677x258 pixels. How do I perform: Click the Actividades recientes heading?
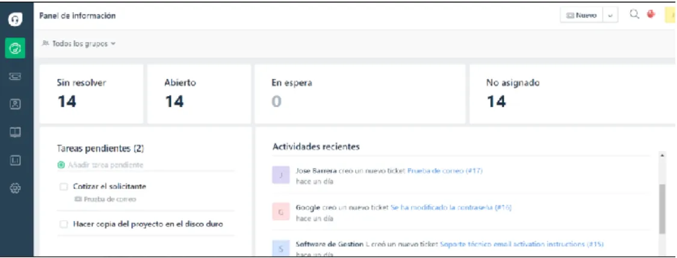(x=316, y=147)
